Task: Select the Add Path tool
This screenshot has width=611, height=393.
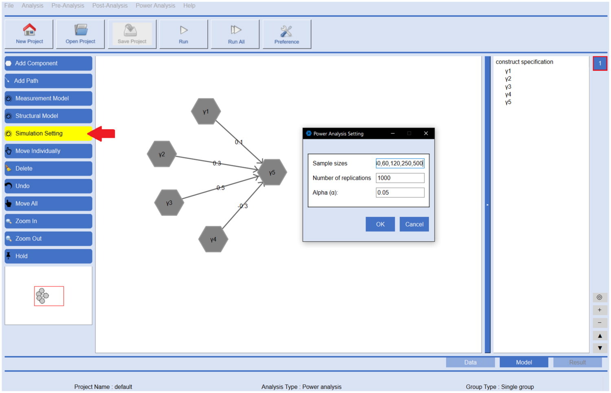Action: click(x=48, y=81)
